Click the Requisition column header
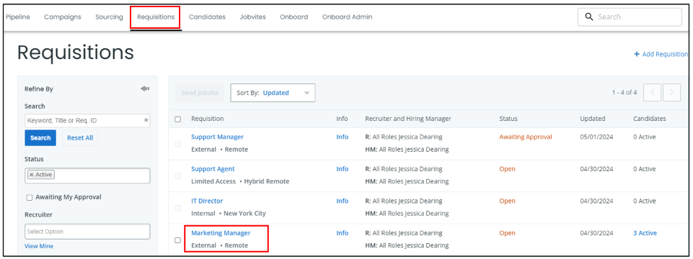The image size is (693, 259). coord(207,119)
